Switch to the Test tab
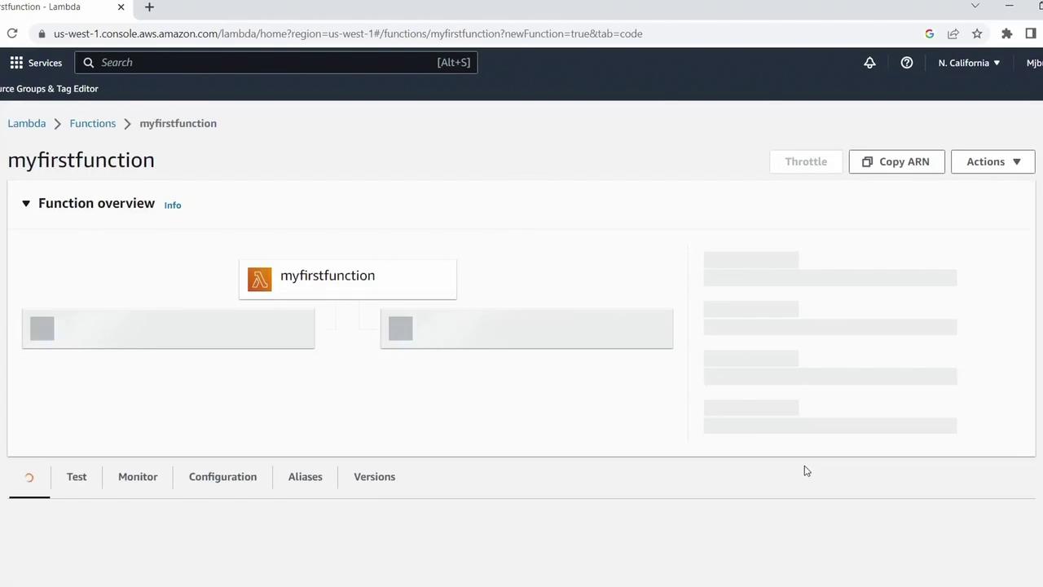The image size is (1043, 587). [x=77, y=477]
